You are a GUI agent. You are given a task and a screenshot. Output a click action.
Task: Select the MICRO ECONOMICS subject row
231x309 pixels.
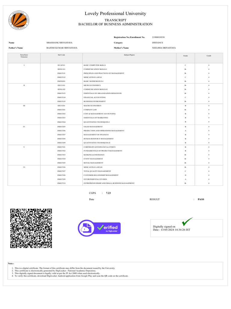[x=115, y=85]
